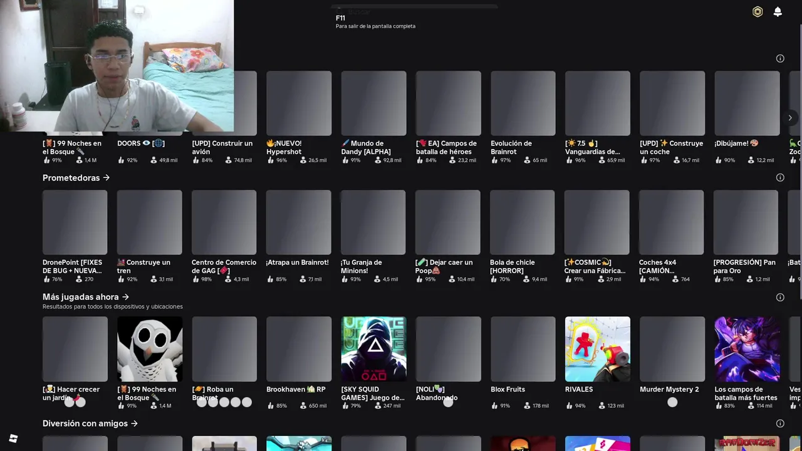Viewport: 802px width, 451px height.
Task: Click info icon beside Más jugadas ahora
Action: (780, 298)
